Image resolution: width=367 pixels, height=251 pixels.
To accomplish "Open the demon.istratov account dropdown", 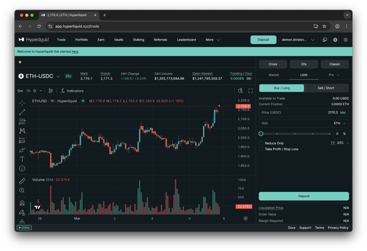I will [298, 40].
